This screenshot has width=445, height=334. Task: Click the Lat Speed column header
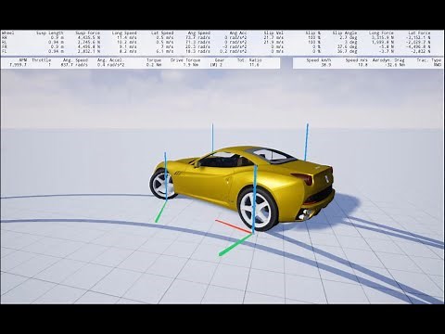(162, 32)
